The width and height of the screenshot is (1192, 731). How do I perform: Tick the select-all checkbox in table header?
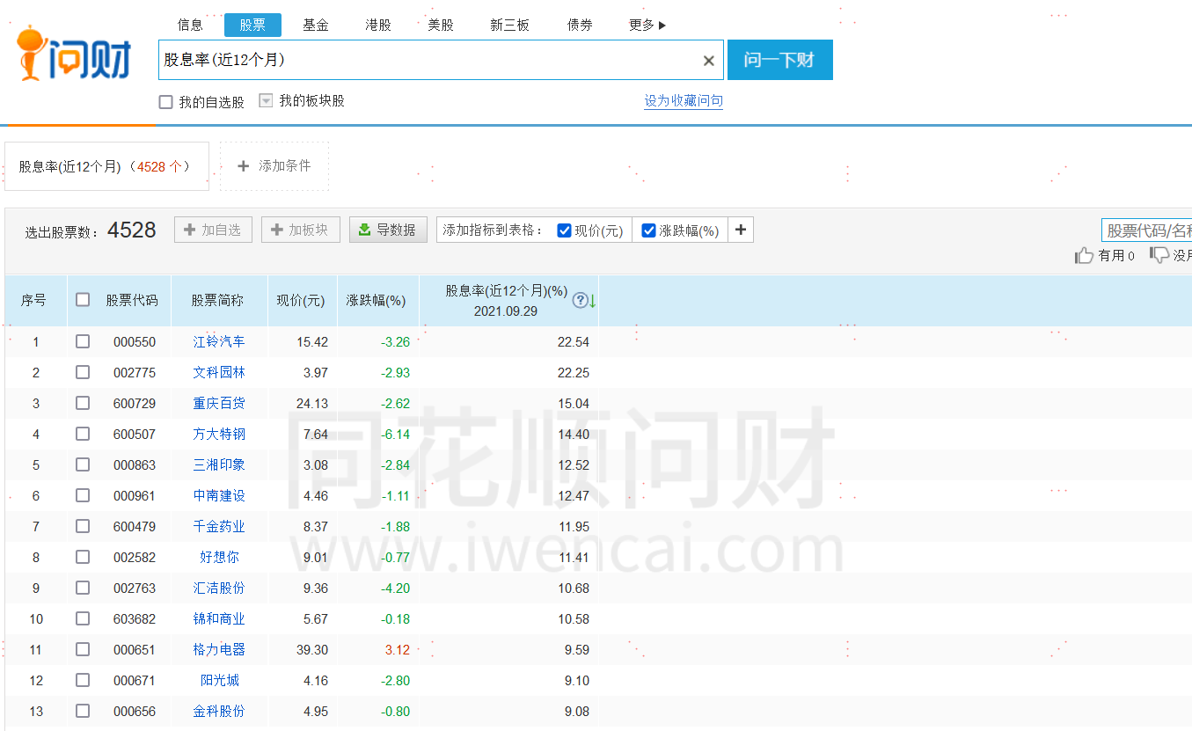pyautogui.click(x=83, y=300)
